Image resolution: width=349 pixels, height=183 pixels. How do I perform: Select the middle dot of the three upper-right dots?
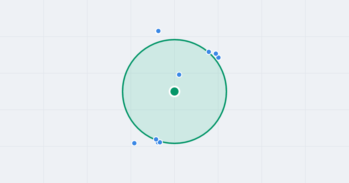coord(216,54)
